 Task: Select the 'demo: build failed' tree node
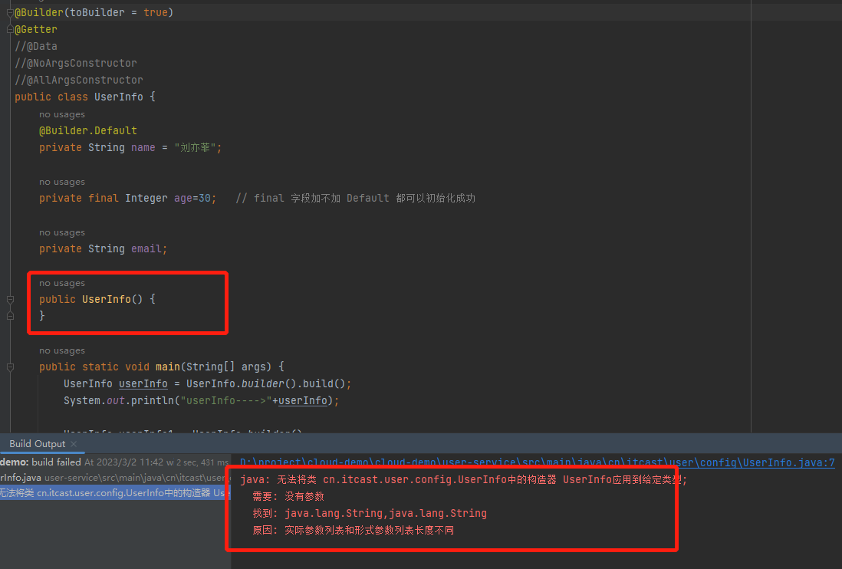(40, 462)
